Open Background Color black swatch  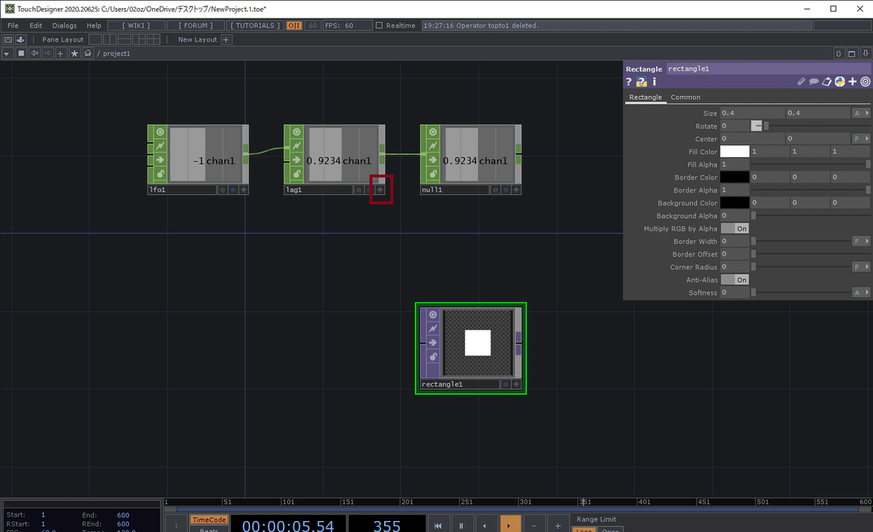click(x=735, y=203)
